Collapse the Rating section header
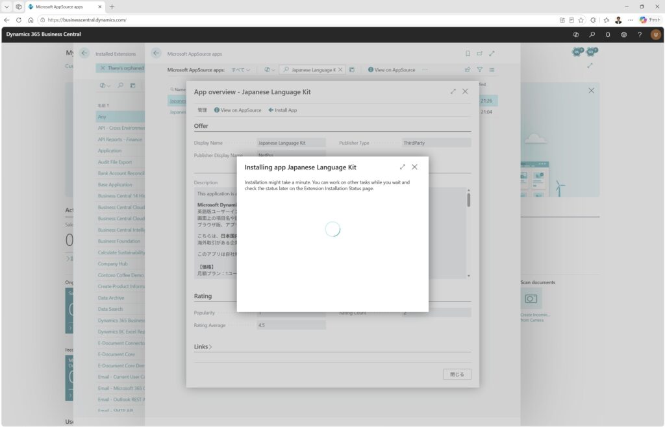 coord(203,296)
